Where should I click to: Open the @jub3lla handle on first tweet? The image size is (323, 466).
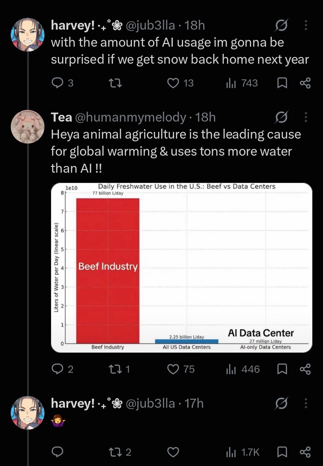150,25
